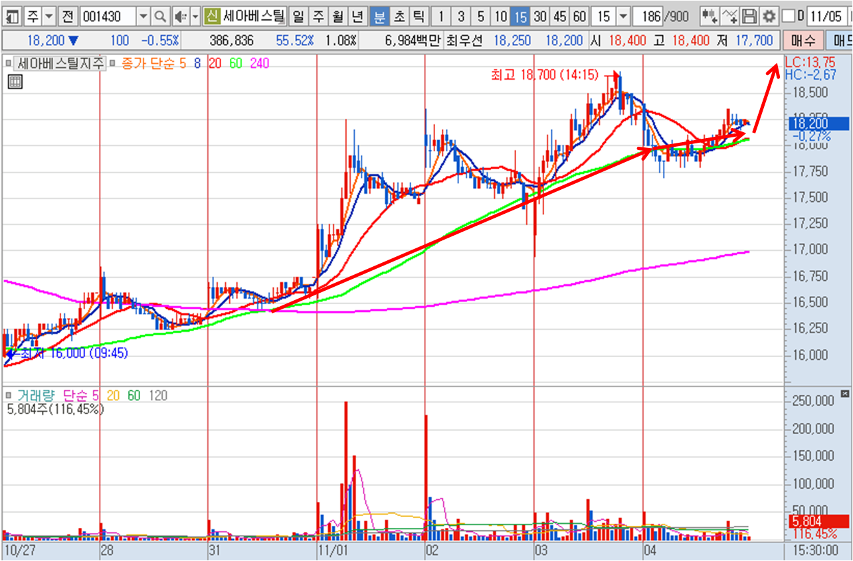853x561 pixels.
Task: Open the dropdown arrow beside the speaker
Action: pos(195,15)
